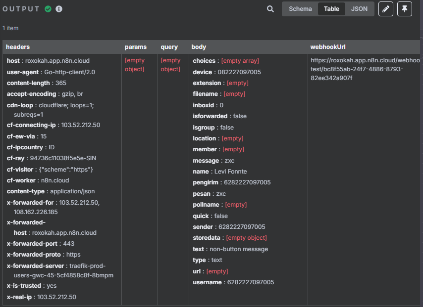Image resolution: width=423 pixels, height=307 pixels.
Task: Click the cf-ray row
Action: (51, 158)
